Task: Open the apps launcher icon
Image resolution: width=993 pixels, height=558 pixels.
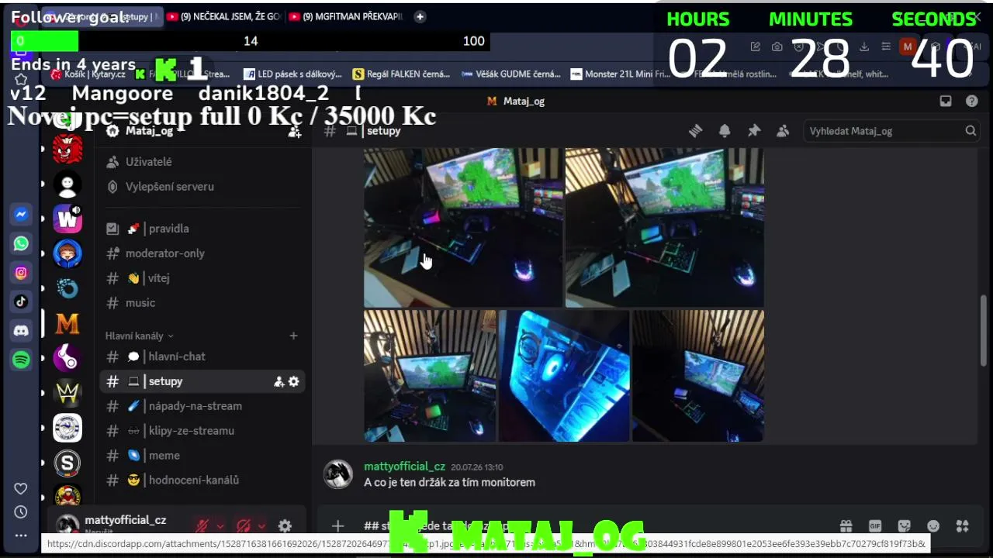Action: click(963, 526)
